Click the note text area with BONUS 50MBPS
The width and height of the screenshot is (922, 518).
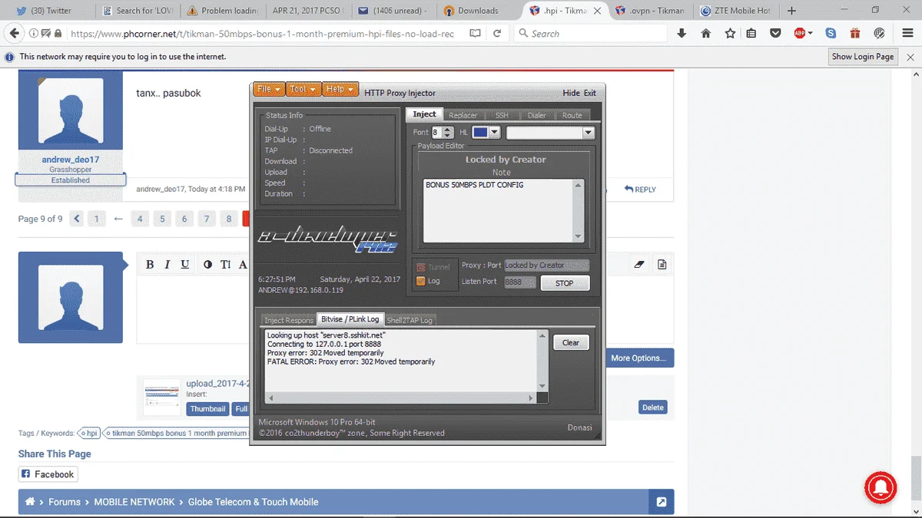498,210
